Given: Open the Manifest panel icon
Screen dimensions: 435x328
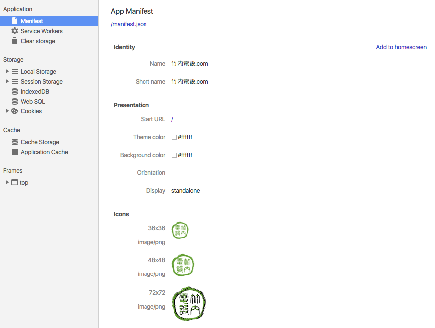Looking at the screenshot, I should (x=14, y=20).
